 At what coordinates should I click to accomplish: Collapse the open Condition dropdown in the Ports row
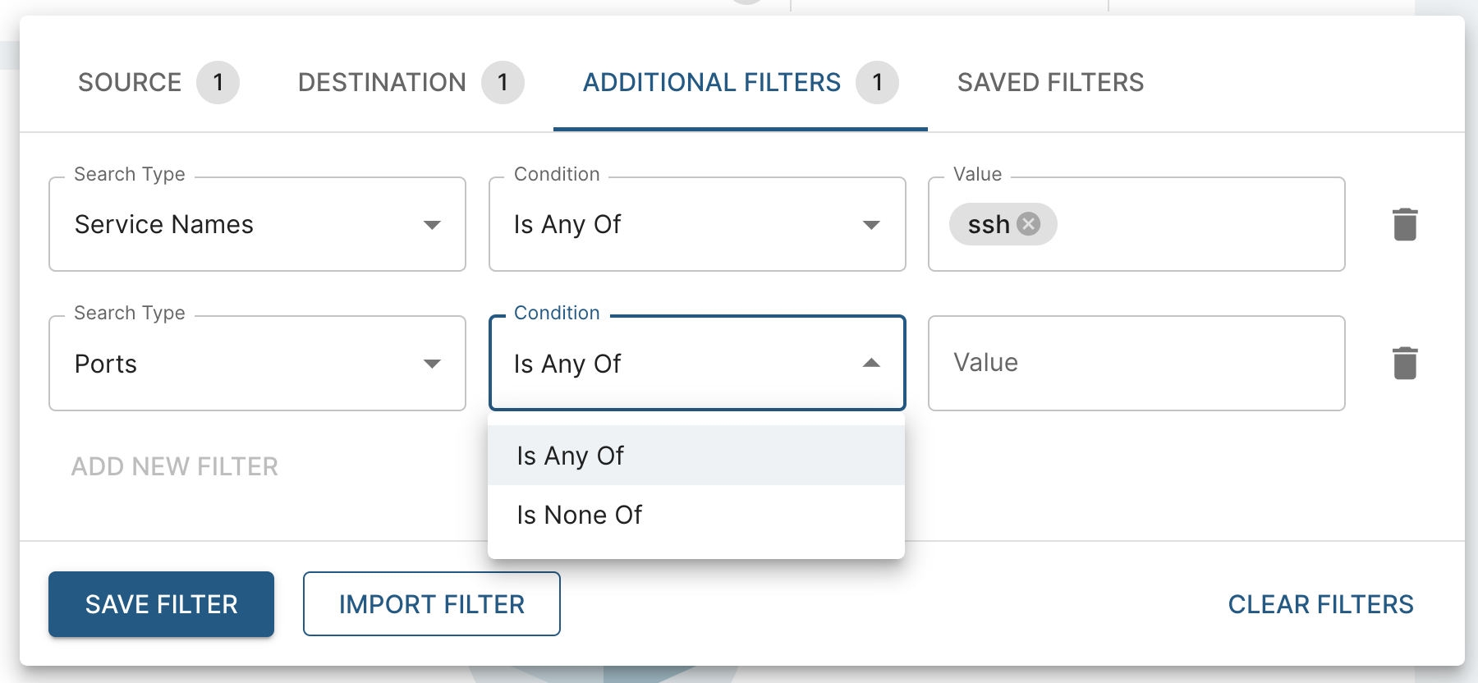click(697, 363)
